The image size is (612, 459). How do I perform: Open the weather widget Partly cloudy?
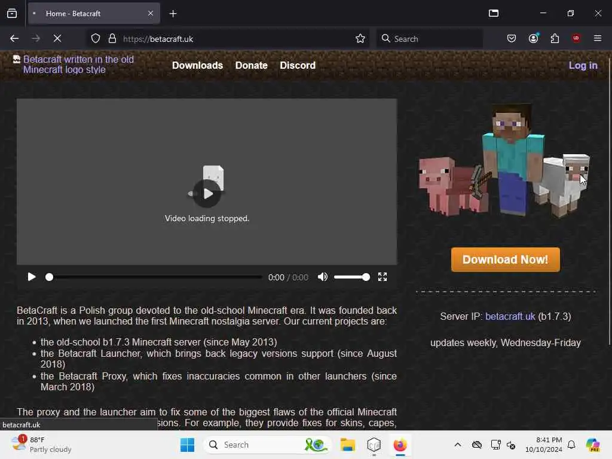41,445
